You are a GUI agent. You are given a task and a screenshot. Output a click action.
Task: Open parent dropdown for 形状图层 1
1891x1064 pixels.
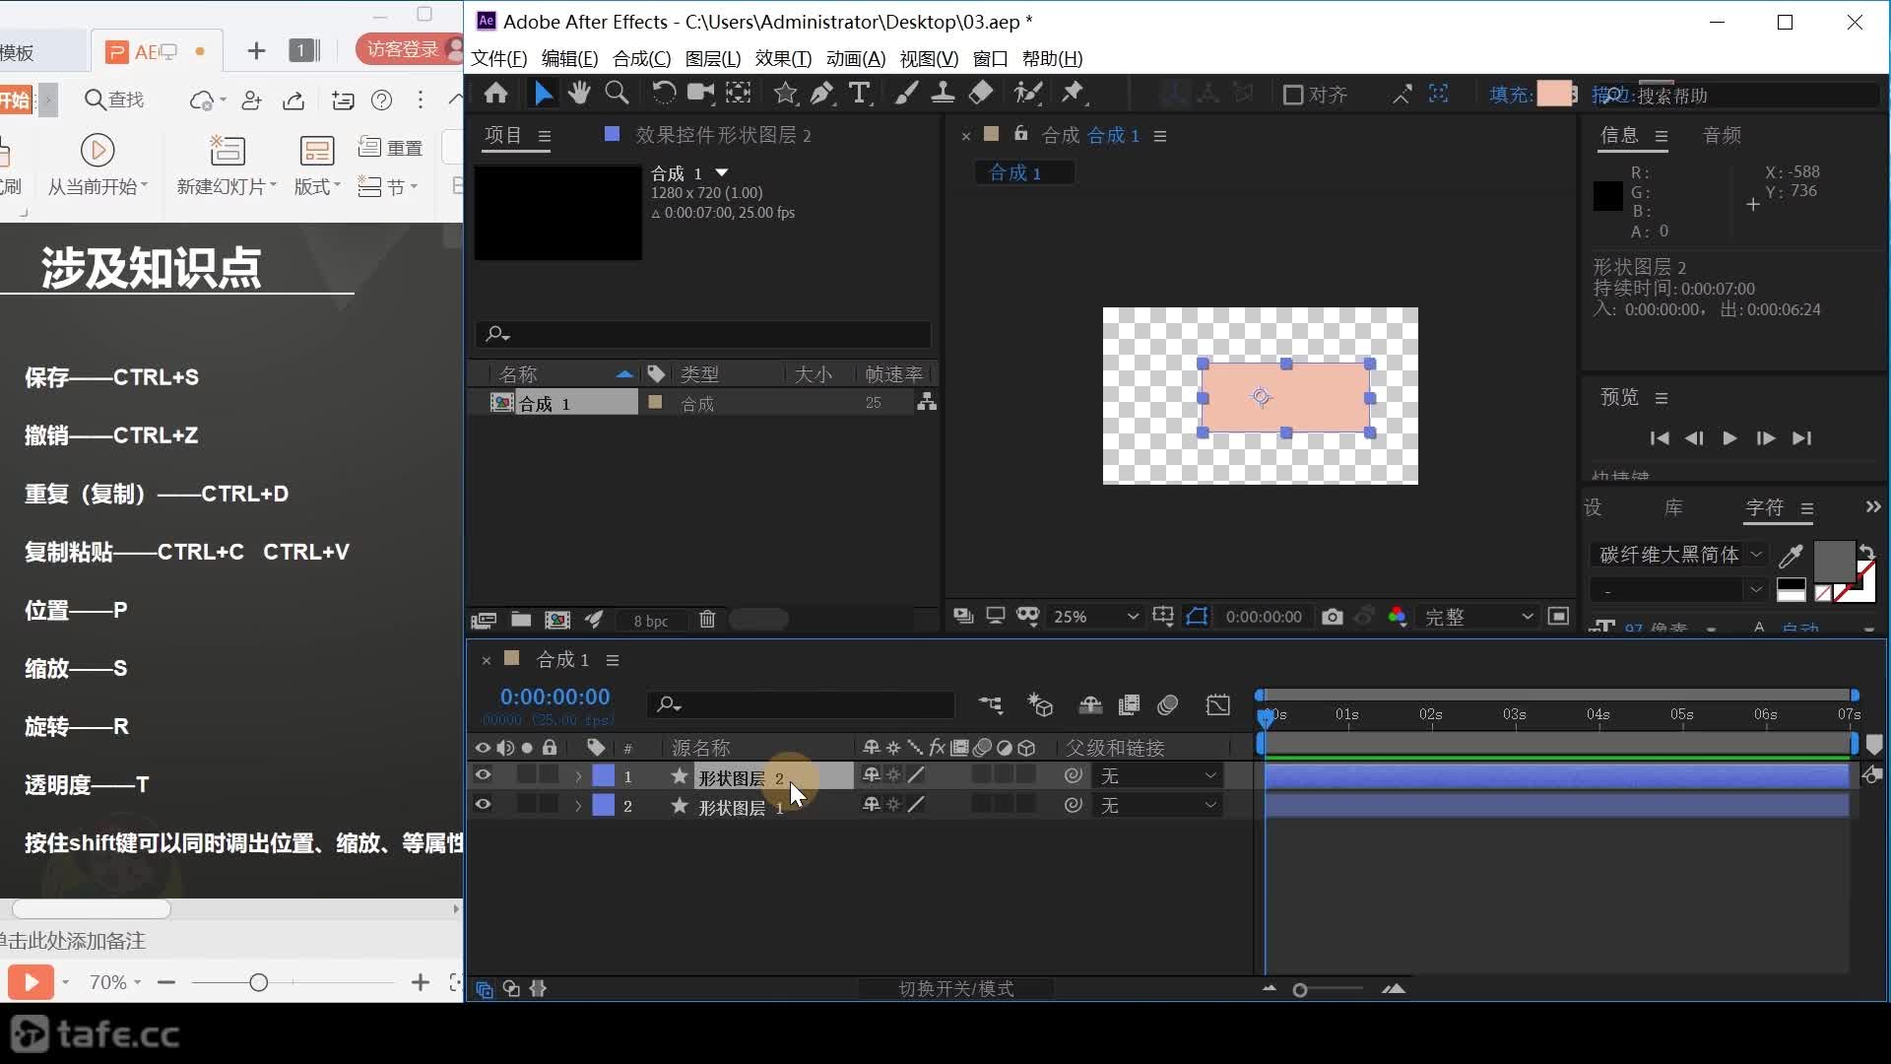coord(1159,806)
